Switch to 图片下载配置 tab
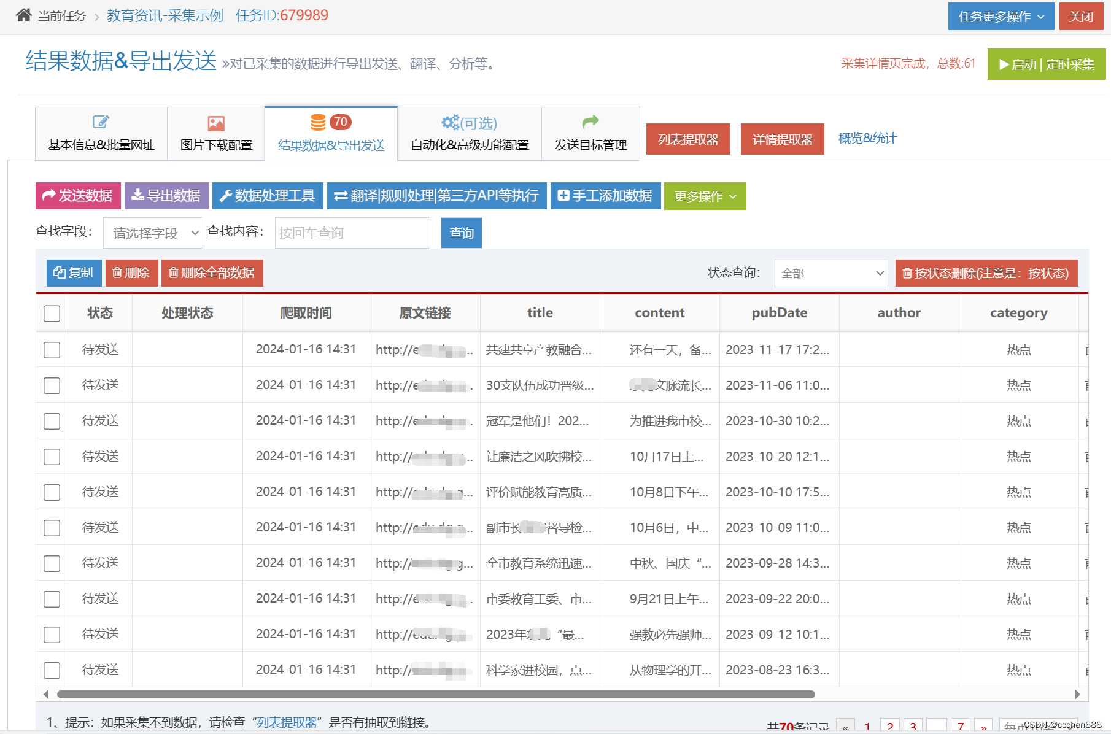This screenshot has width=1111, height=734. click(216, 134)
